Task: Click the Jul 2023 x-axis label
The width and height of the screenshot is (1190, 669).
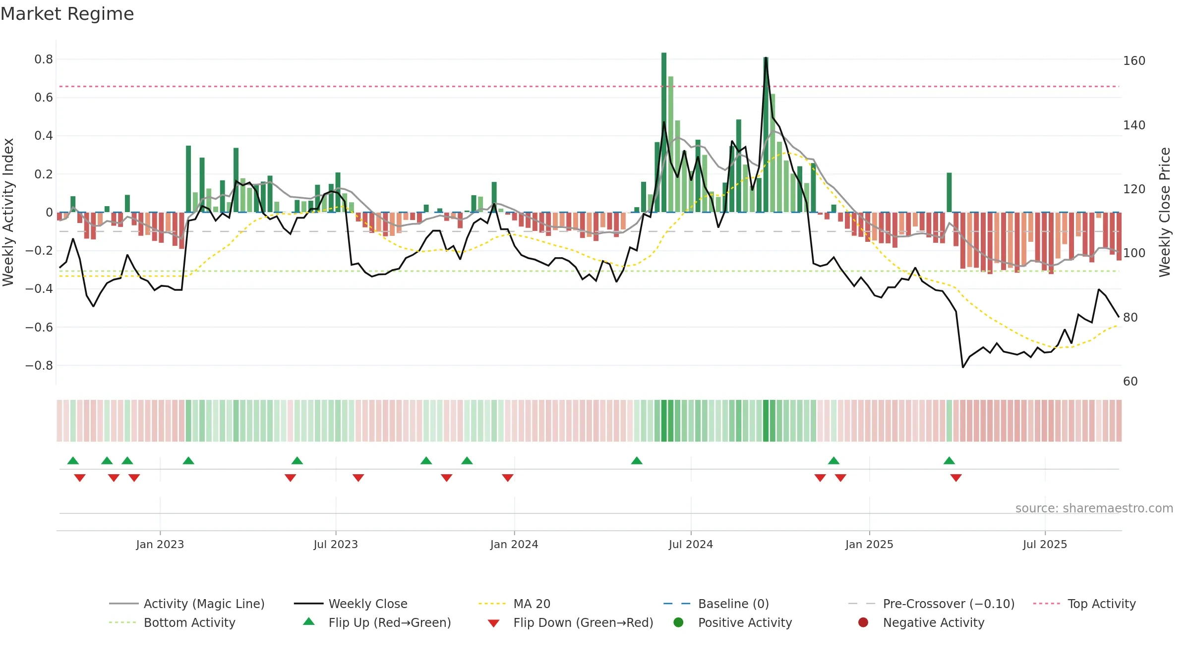Action: tap(336, 544)
